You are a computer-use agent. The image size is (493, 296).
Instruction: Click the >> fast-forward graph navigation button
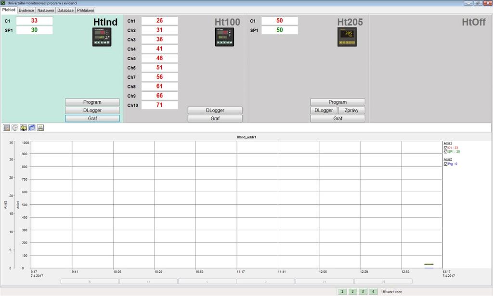[324, 282]
